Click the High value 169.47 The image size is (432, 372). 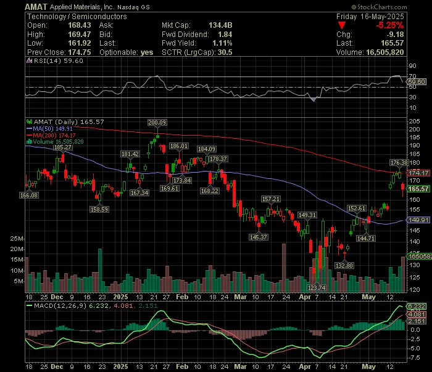pos(80,35)
